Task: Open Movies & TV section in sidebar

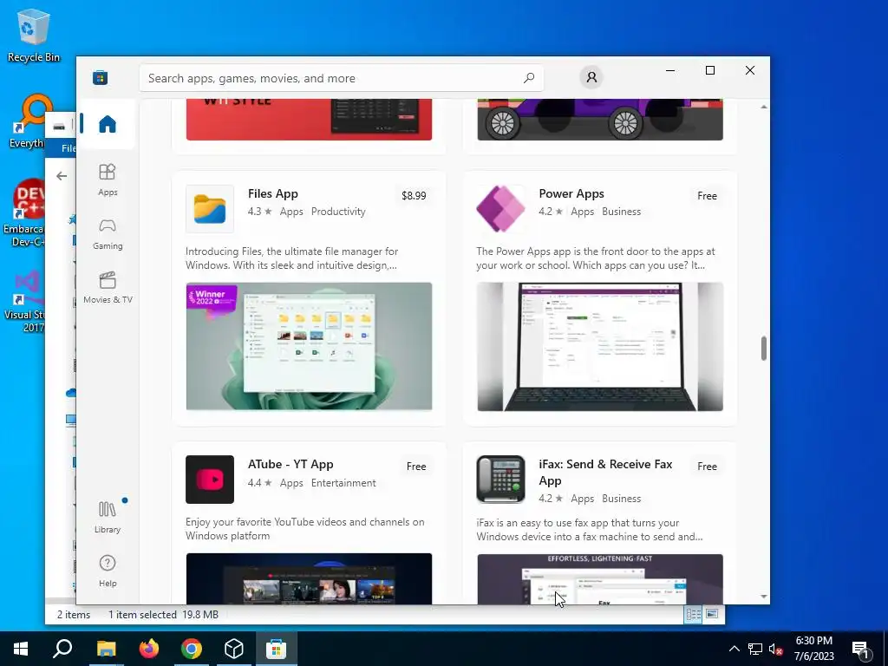Action: (107, 288)
